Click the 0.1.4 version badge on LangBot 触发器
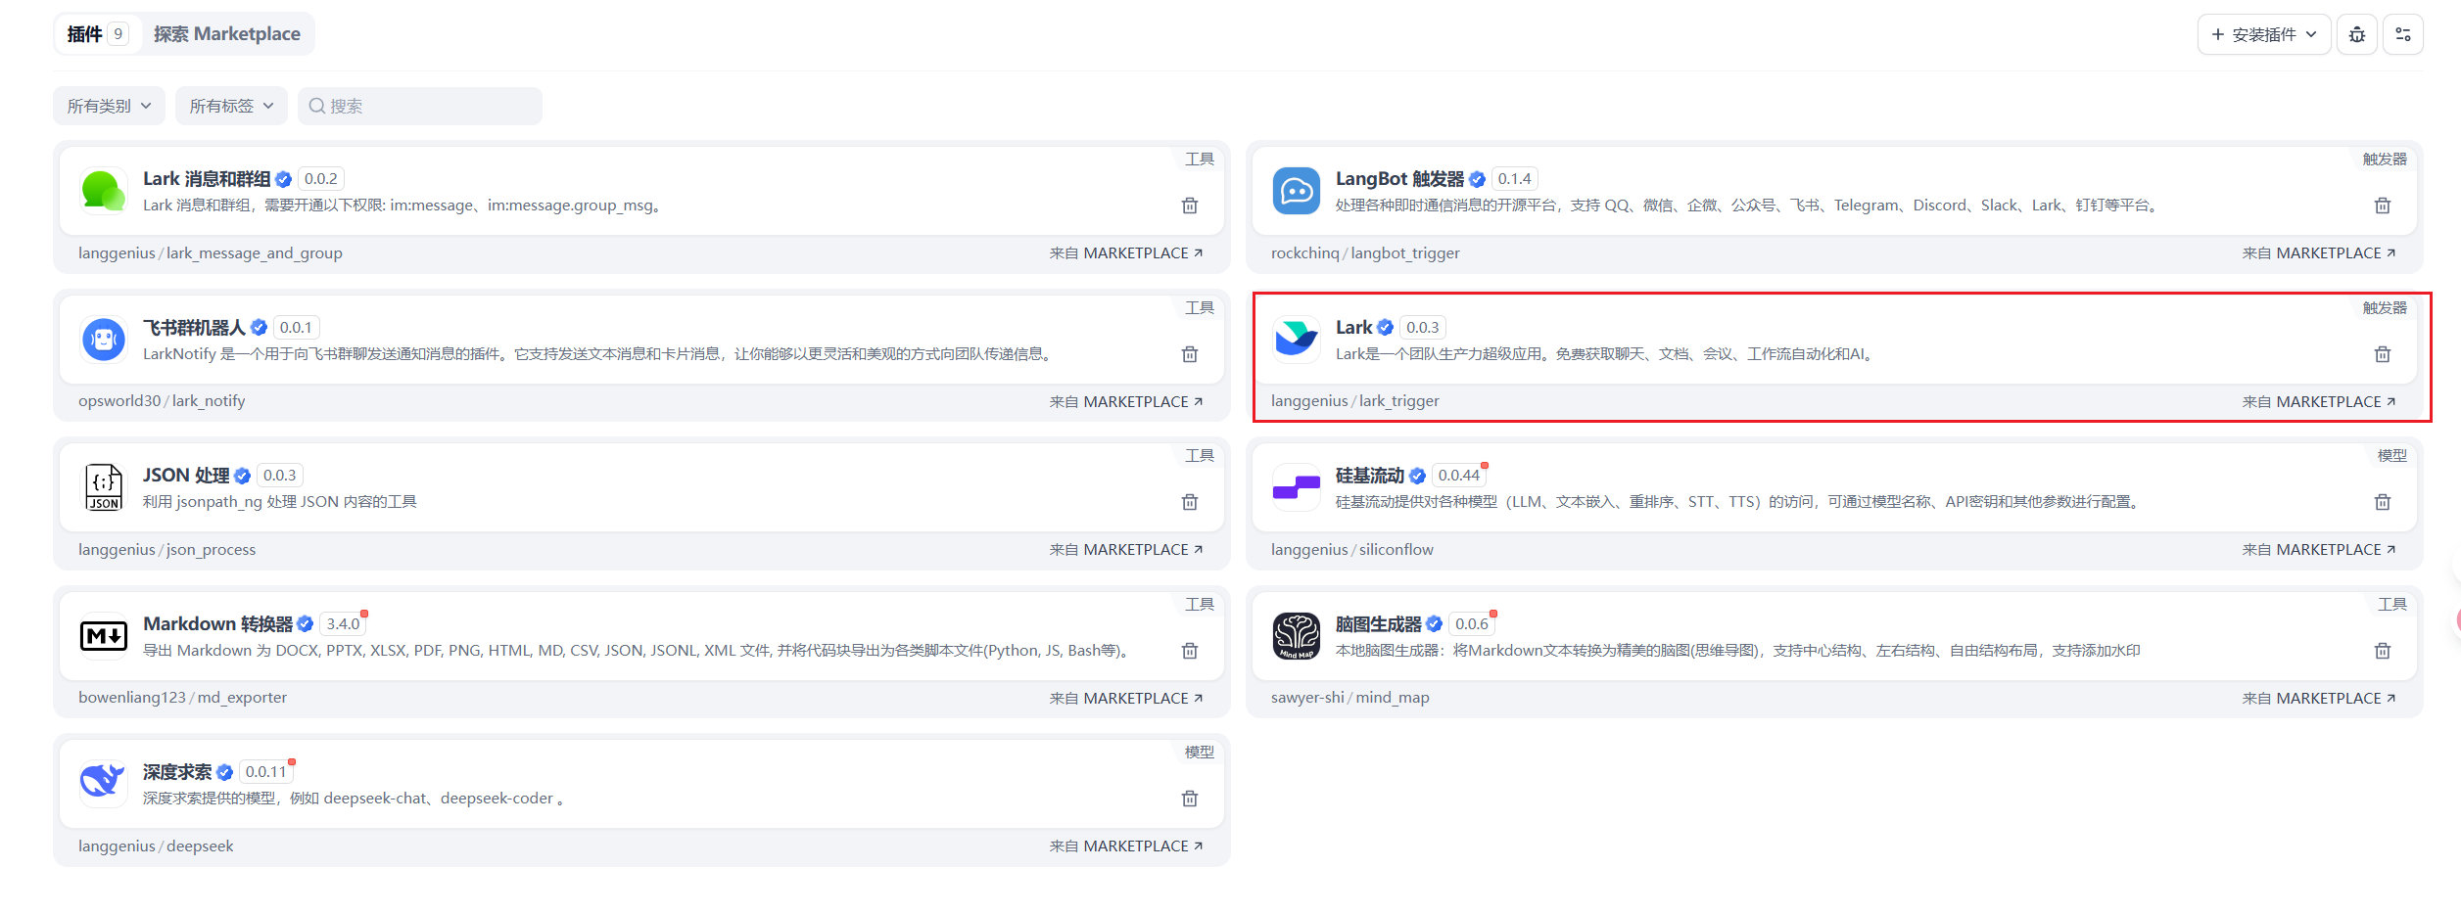The image size is (2461, 914). 1514,179
